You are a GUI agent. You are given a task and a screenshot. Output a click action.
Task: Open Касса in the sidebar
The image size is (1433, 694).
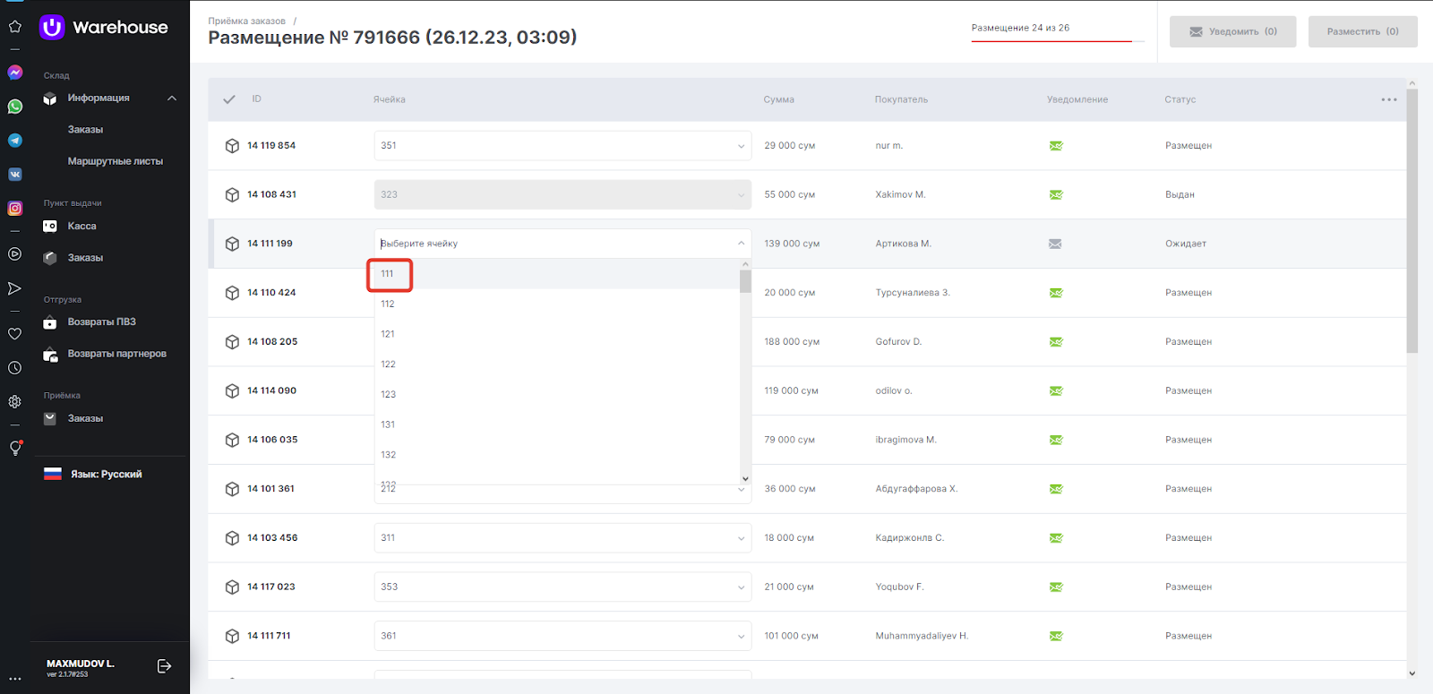[82, 227]
